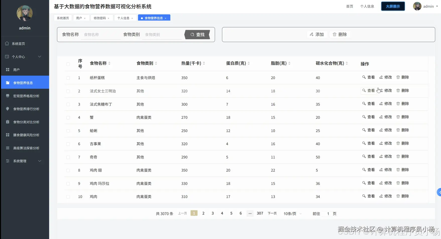Screen dimensions: 441x239
Task: Go to next page with 下一页
Action: (x=272, y=213)
